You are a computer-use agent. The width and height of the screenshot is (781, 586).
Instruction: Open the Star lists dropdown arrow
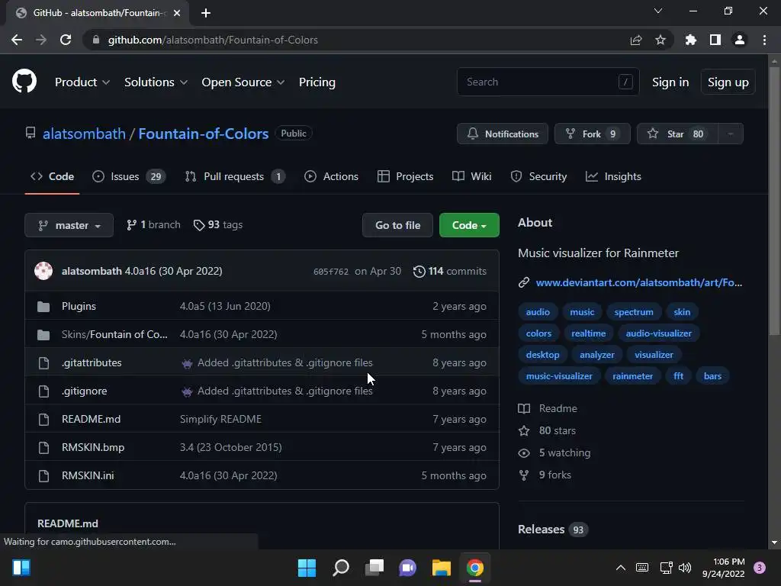(x=730, y=134)
